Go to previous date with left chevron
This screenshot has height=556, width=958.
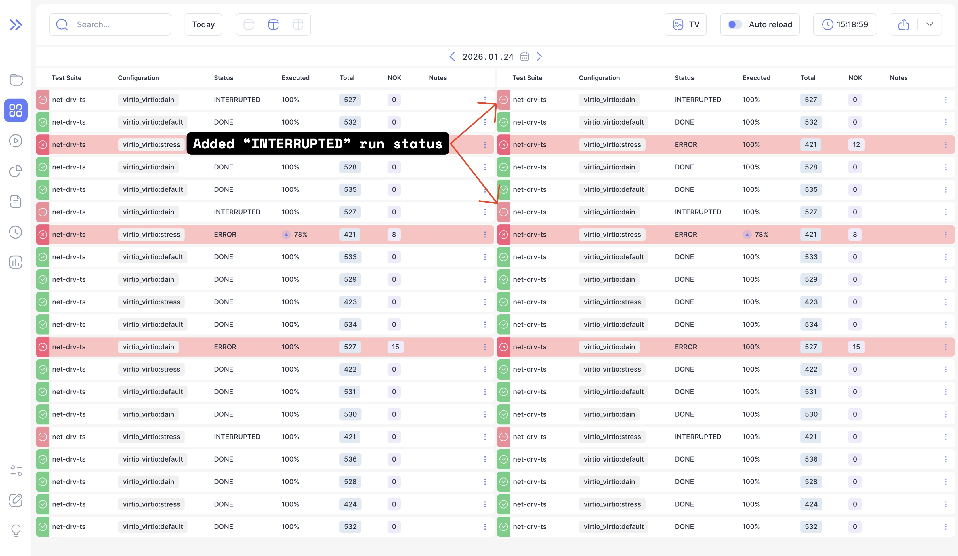tap(452, 57)
